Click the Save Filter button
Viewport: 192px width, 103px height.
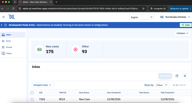pos(165,76)
